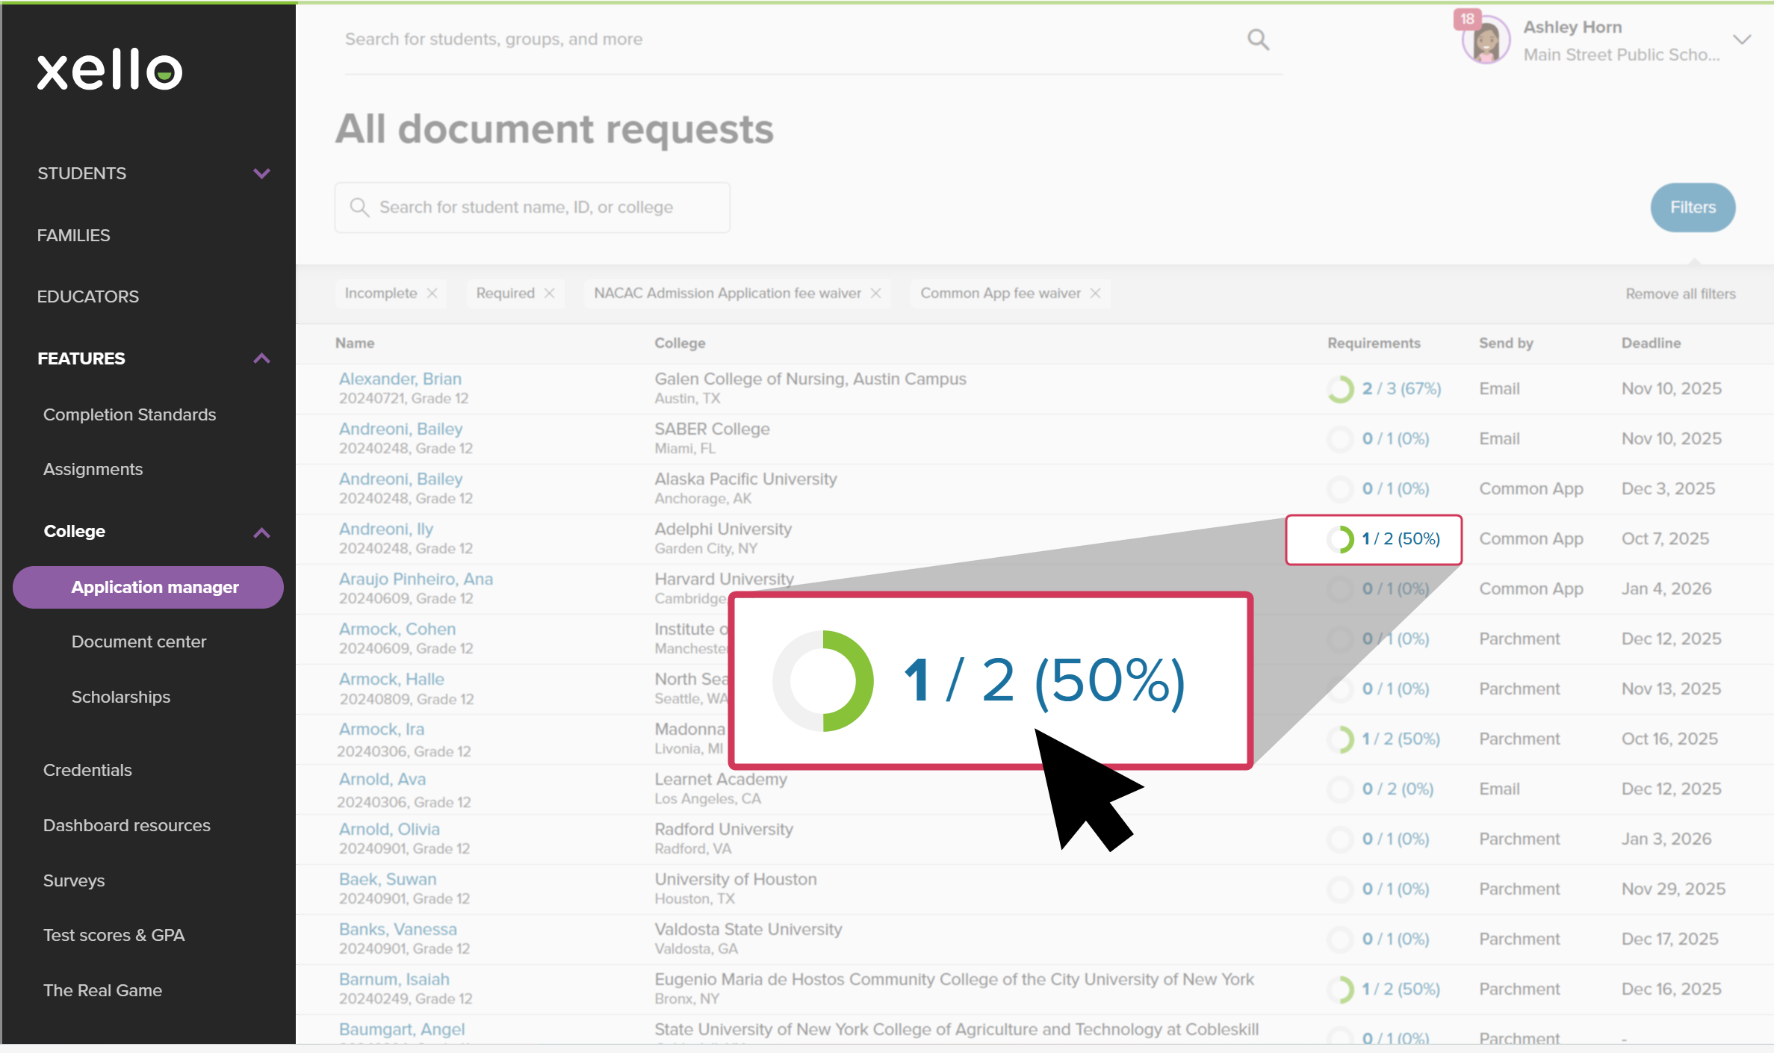This screenshot has width=1774, height=1053.
Task: Open 0 / 2 (0%) requirements for Arnold, Ava
Action: (1398, 789)
